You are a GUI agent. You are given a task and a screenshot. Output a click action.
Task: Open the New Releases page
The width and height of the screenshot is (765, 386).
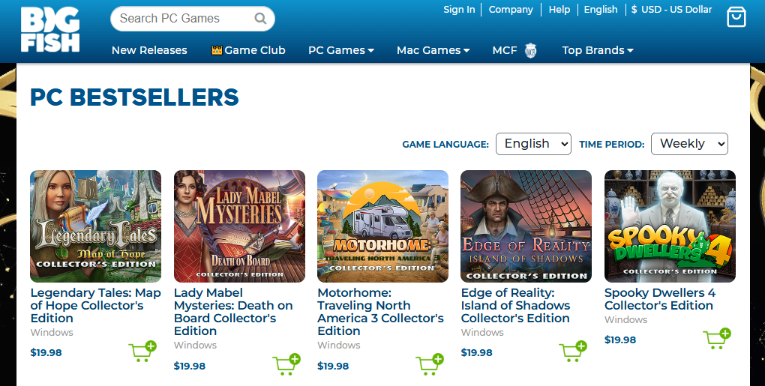click(x=149, y=50)
